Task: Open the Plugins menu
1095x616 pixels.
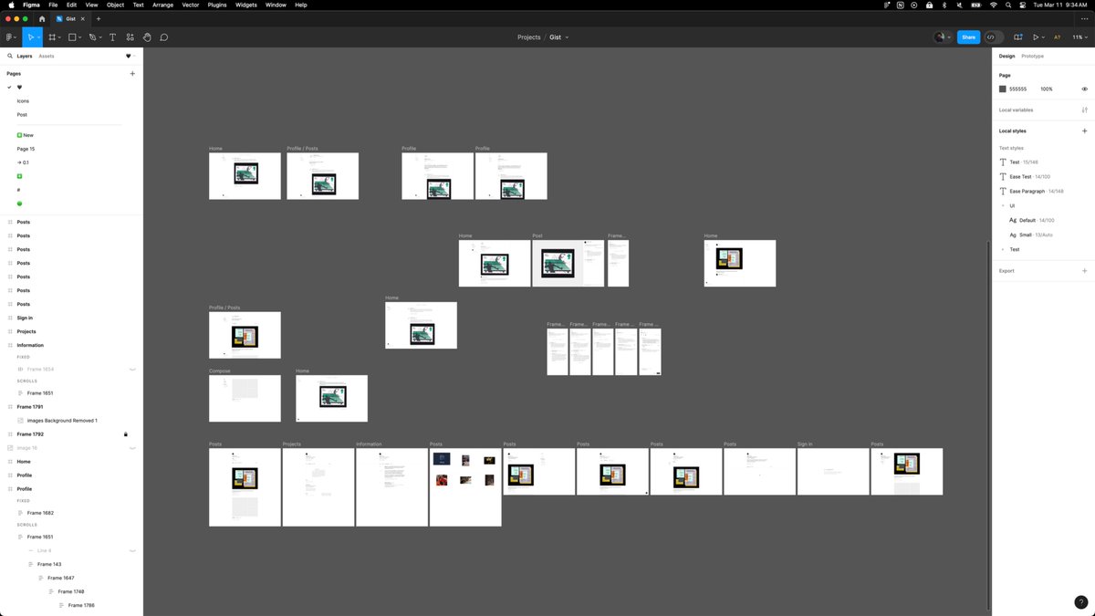Action: coord(217,5)
